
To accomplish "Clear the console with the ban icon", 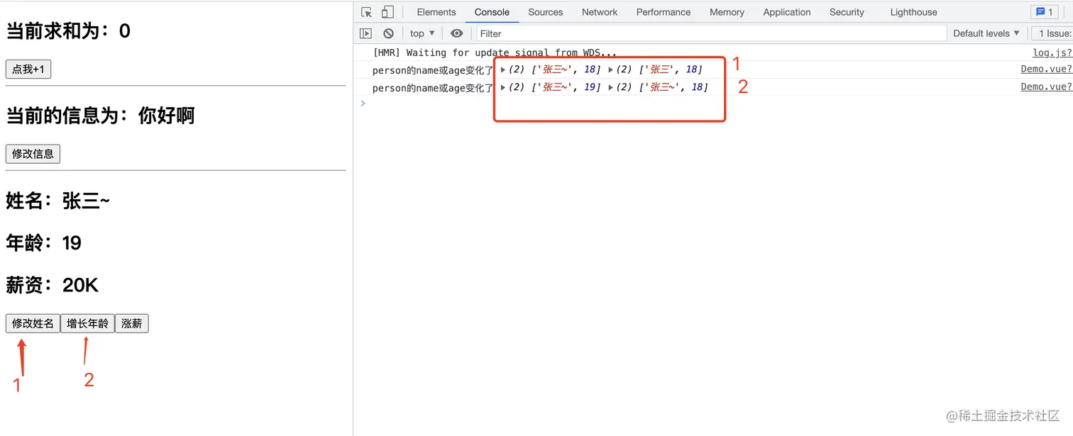I will click(x=388, y=33).
